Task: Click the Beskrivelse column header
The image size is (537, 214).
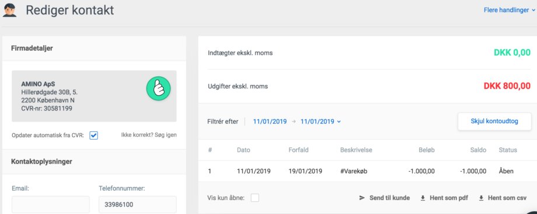Action: [356, 150]
